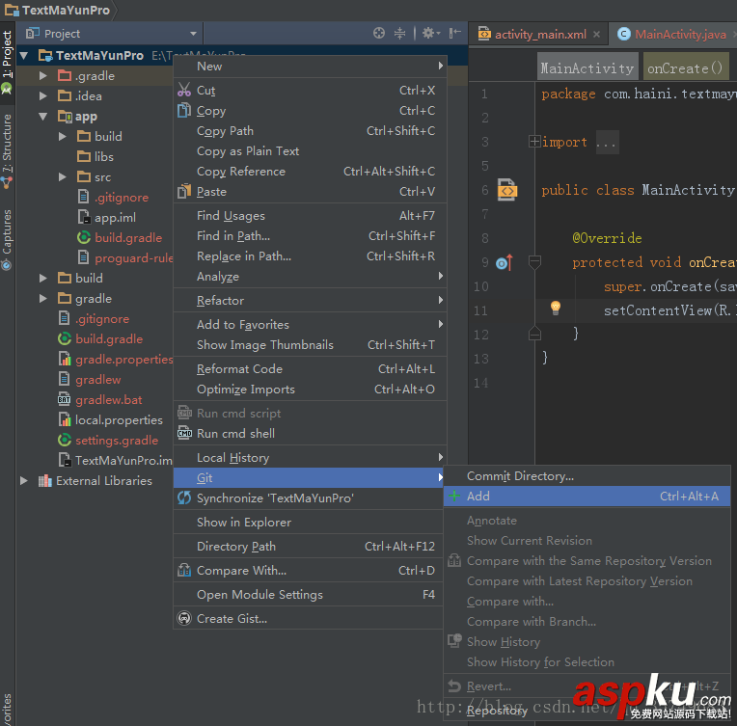Choose Replace in Path

[x=310, y=255]
